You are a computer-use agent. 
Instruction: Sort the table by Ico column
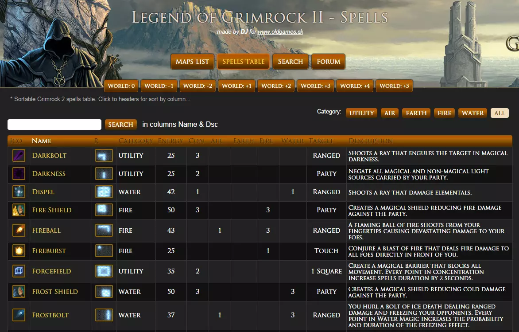point(16,141)
